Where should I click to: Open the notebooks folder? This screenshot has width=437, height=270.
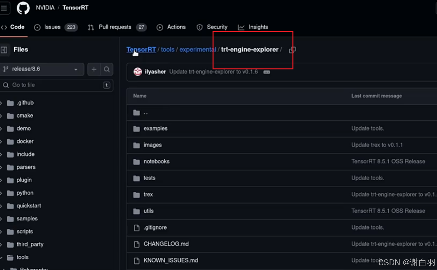point(156,161)
